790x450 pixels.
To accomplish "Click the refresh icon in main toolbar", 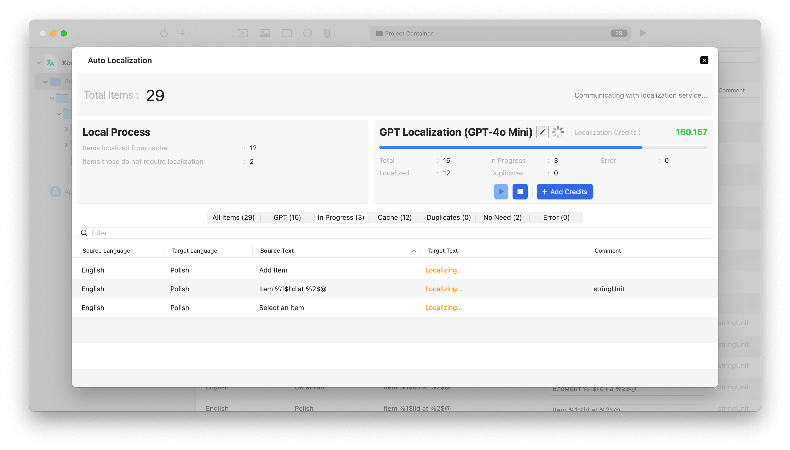I will (x=164, y=33).
